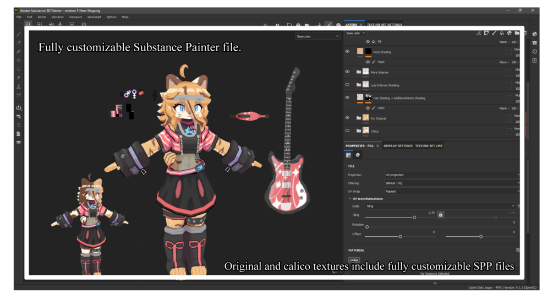
Task: Click the Neck SHading black mask thumbnail
Action: [368, 51]
